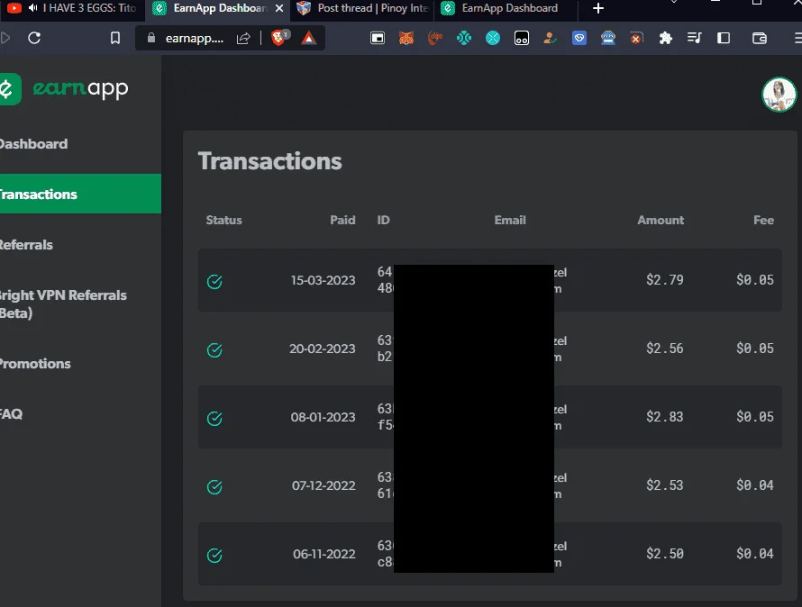Screen dimensions: 802x607
Task: Click the $2.53 amount
Action: (665, 485)
